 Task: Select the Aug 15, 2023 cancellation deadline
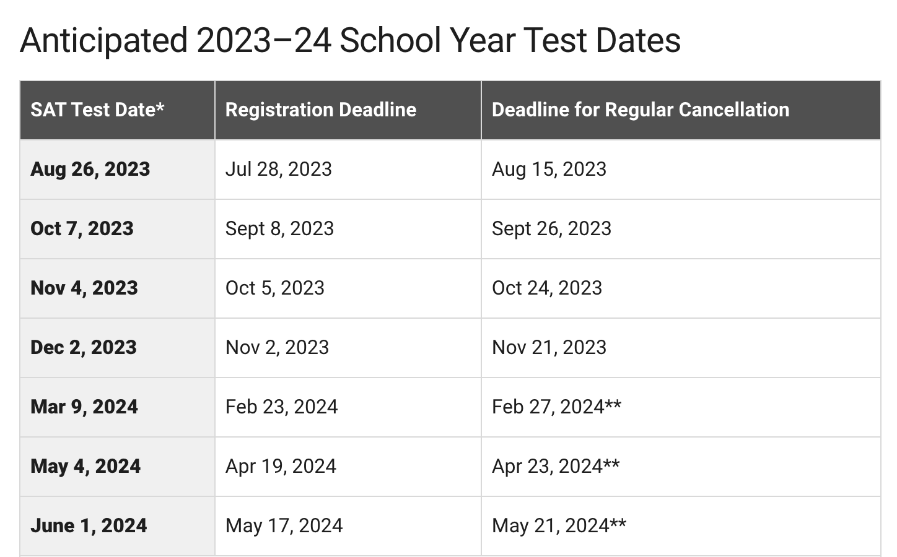(x=549, y=169)
